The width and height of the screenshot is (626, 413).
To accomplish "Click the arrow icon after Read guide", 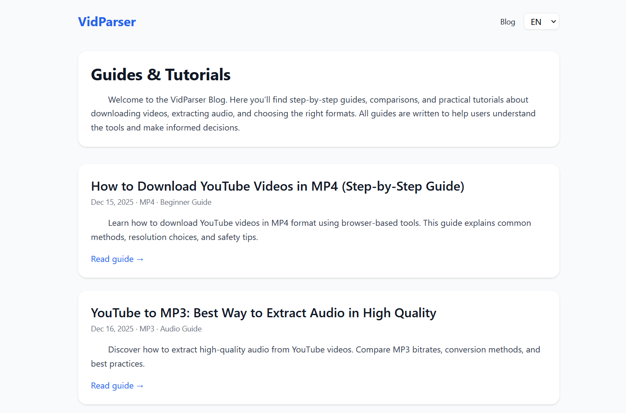I will (x=140, y=259).
